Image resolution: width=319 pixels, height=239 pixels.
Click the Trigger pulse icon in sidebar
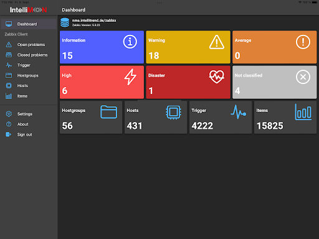coord(9,65)
